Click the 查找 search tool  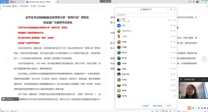(34, 6)
